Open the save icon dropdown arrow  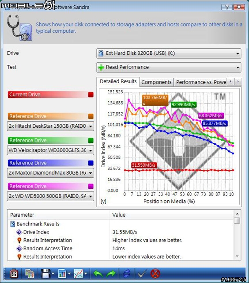coord(53,274)
